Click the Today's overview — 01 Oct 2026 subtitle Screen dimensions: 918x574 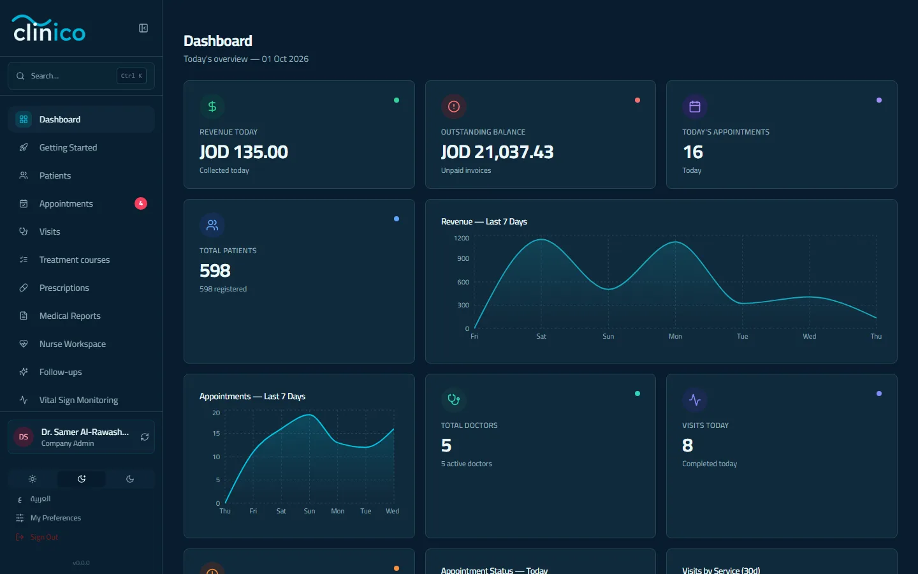[246, 59]
